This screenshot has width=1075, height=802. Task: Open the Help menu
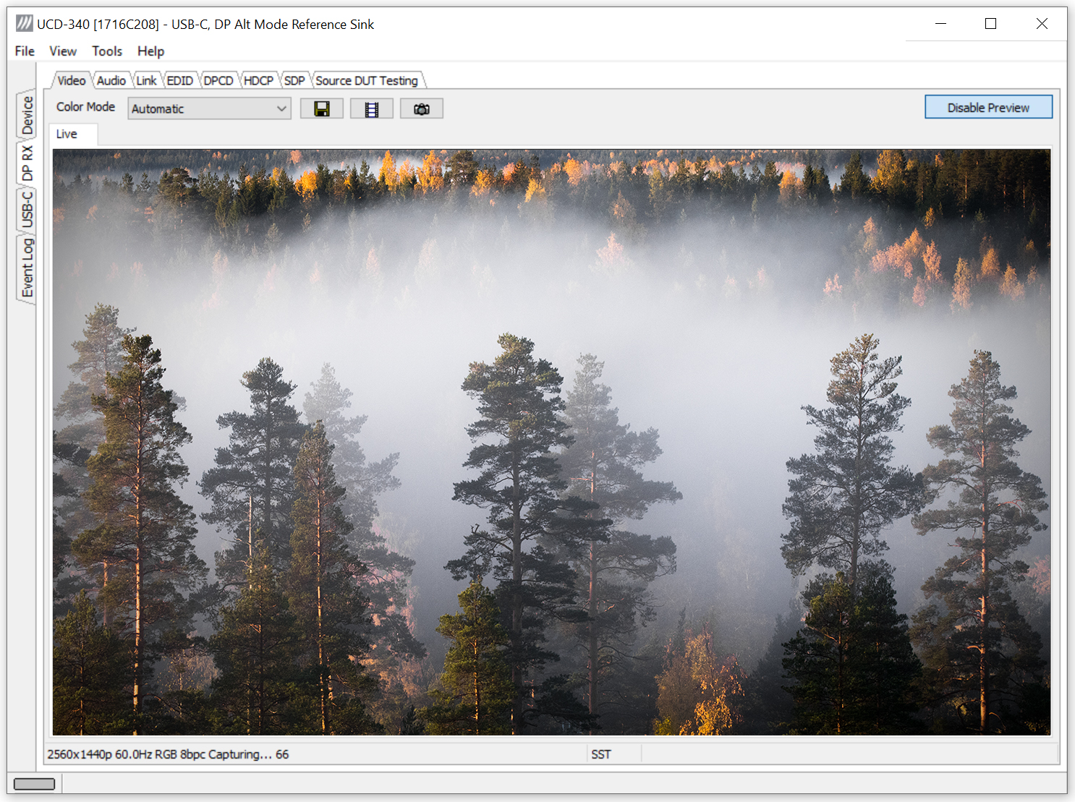151,51
